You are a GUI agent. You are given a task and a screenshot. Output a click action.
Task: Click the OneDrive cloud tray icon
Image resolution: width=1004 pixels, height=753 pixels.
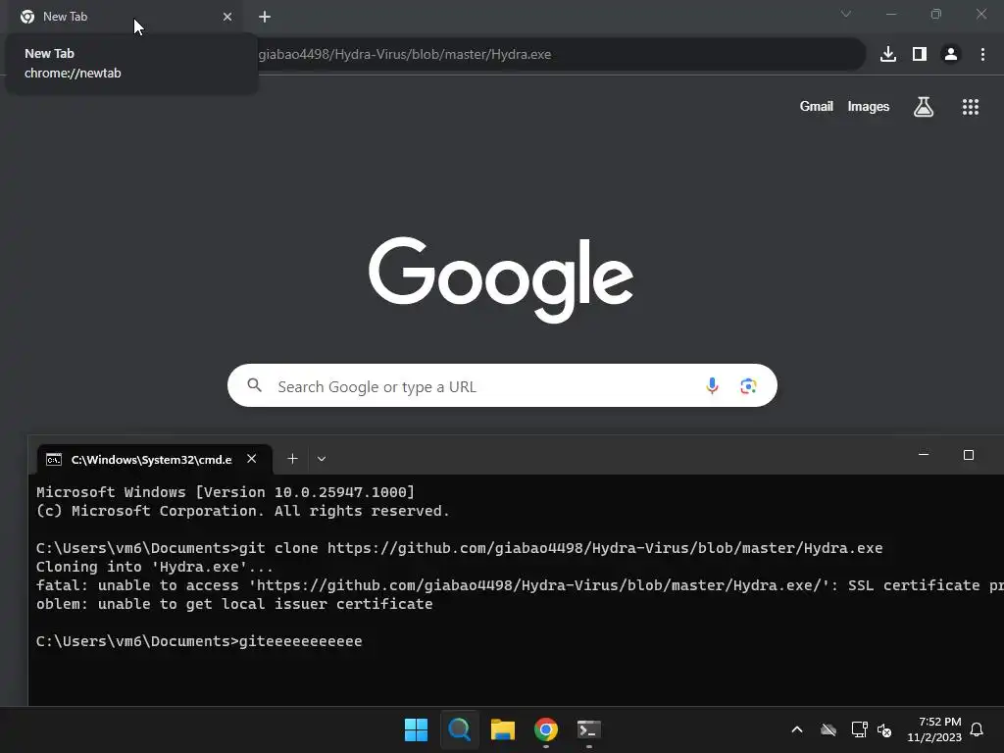click(828, 729)
